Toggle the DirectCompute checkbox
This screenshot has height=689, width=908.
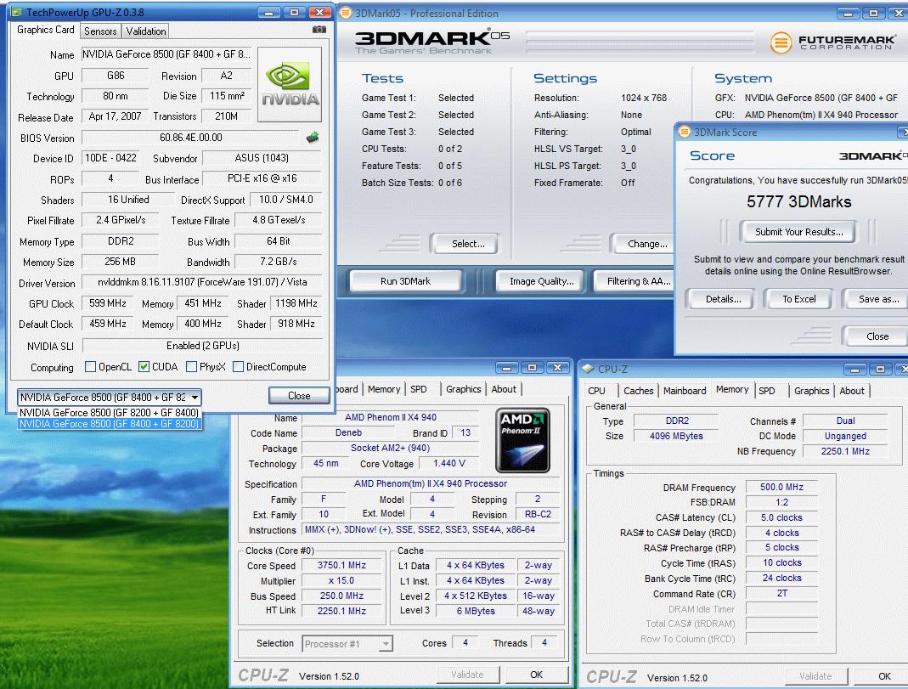pos(238,366)
